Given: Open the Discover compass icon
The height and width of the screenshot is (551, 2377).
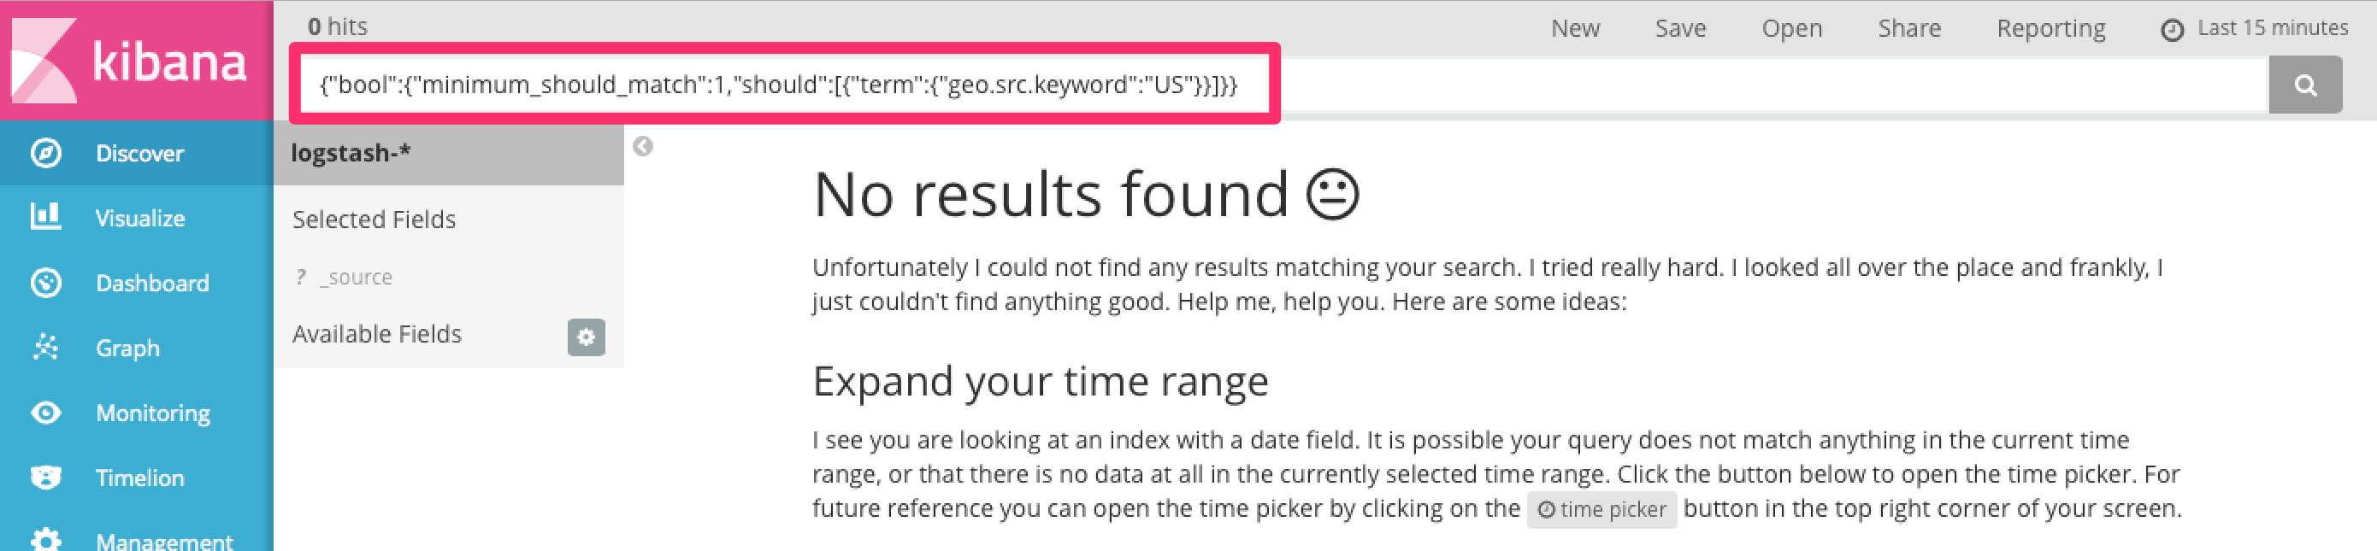Looking at the screenshot, I should [x=46, y=153].
